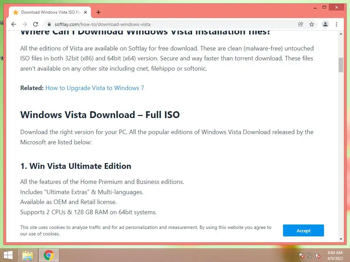This screenshot has height=262, width=350.
Task: Bookmark this page with the star icon
Action: pyautogui.click(x=312, y=24)
